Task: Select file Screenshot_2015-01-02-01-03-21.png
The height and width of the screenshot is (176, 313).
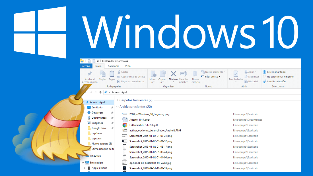Action: (x=151, y=136)
